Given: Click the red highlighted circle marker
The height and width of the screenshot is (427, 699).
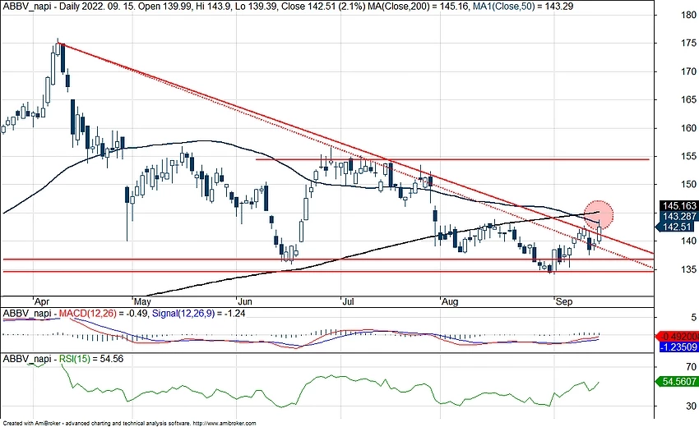Looking at the screenshot, I should click(598, 215).
